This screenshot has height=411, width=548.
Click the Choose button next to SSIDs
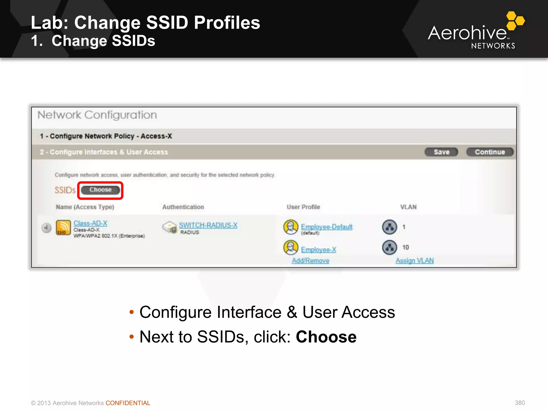click(100, 190)
